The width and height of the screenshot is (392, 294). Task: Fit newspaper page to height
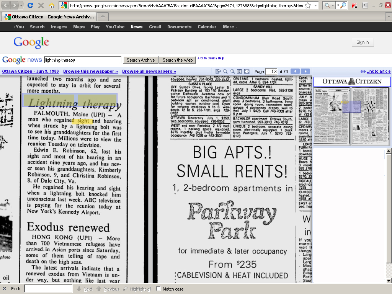240,71
